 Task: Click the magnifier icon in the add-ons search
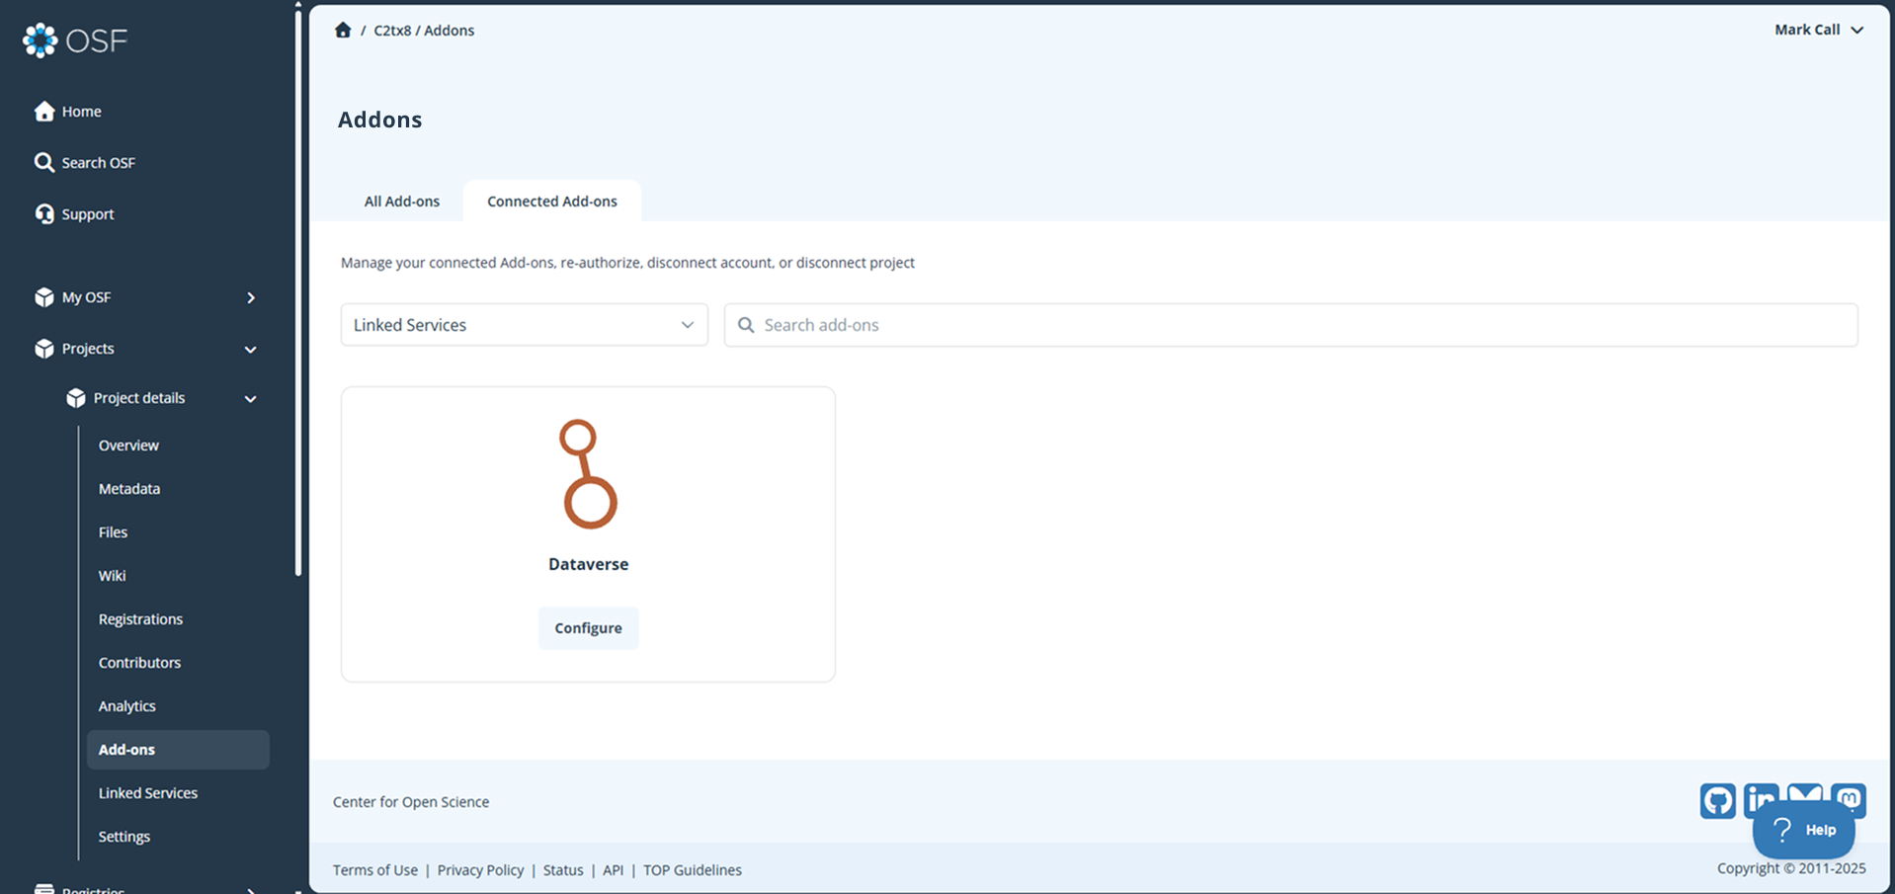click(746, 325)
